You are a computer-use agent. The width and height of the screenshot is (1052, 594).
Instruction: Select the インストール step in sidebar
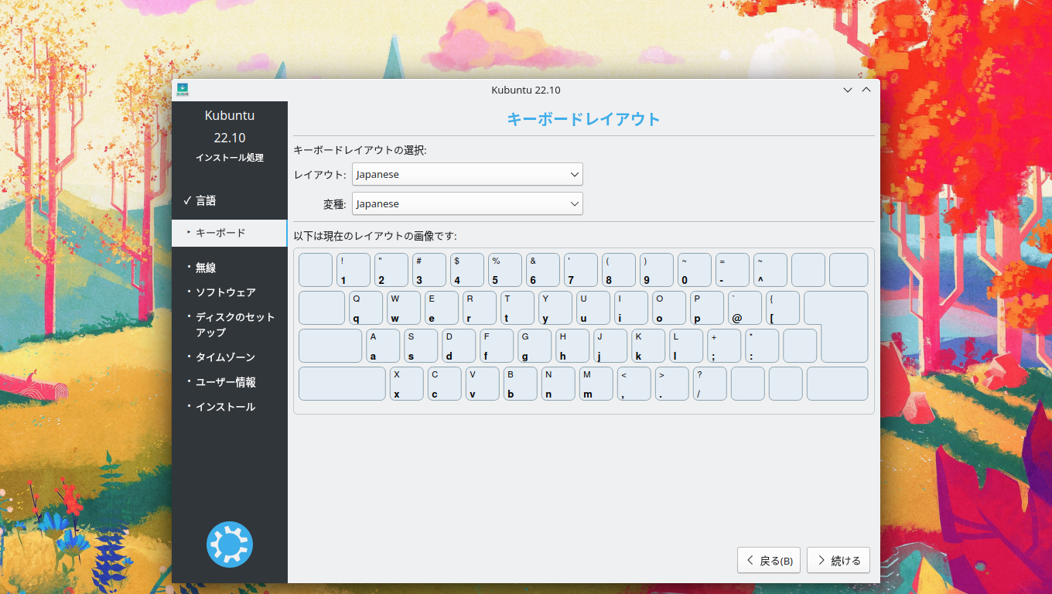[225, 407]
